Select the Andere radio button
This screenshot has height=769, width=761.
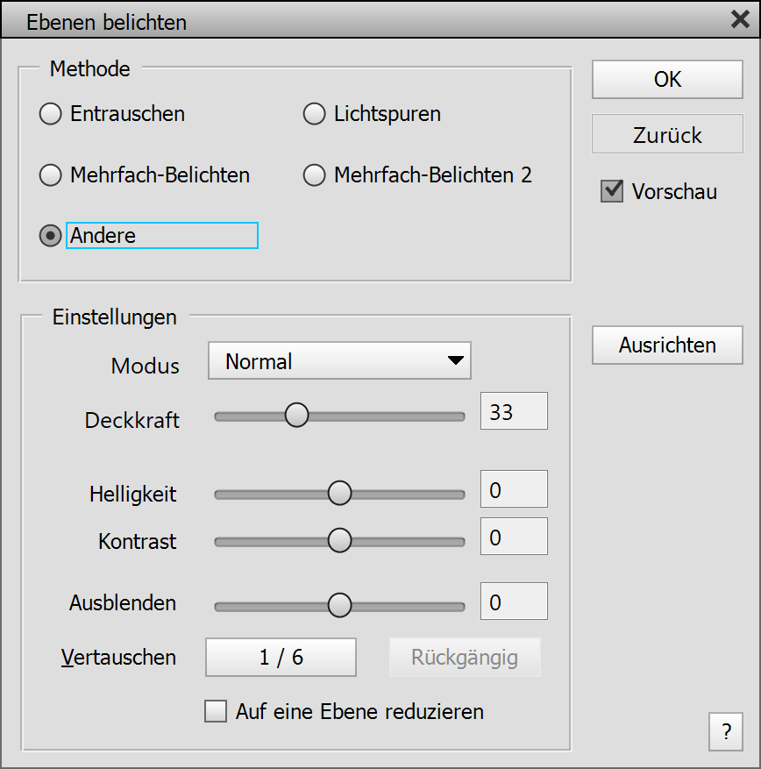(51, 236)
